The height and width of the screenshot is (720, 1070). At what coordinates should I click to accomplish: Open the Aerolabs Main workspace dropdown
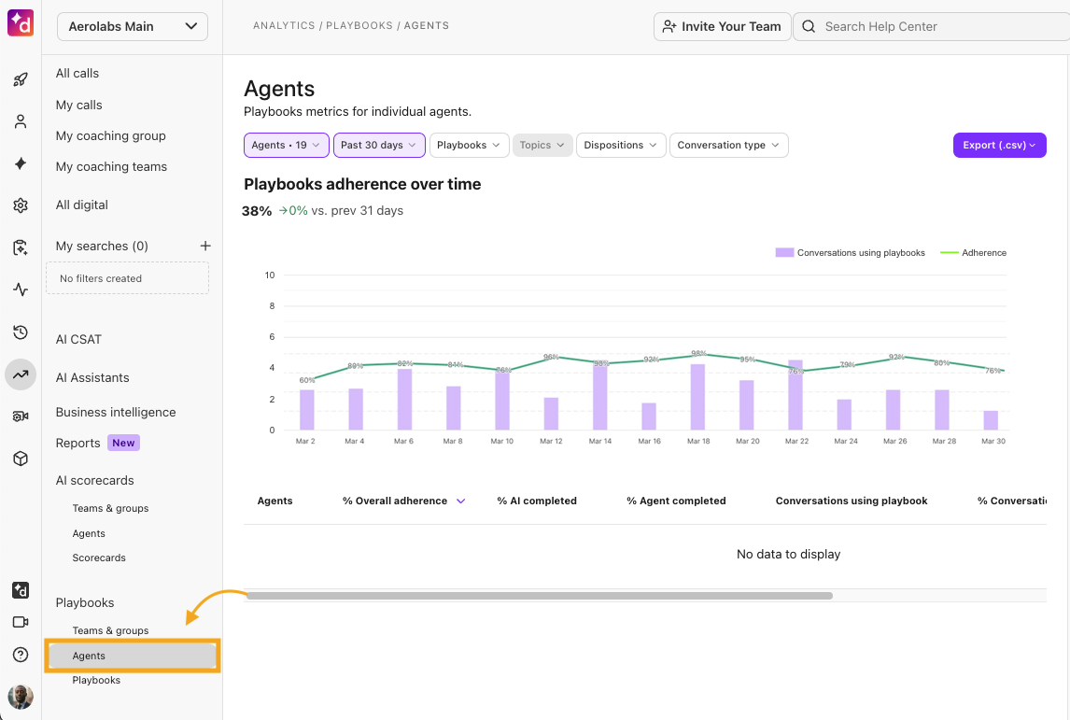[133, 27]
